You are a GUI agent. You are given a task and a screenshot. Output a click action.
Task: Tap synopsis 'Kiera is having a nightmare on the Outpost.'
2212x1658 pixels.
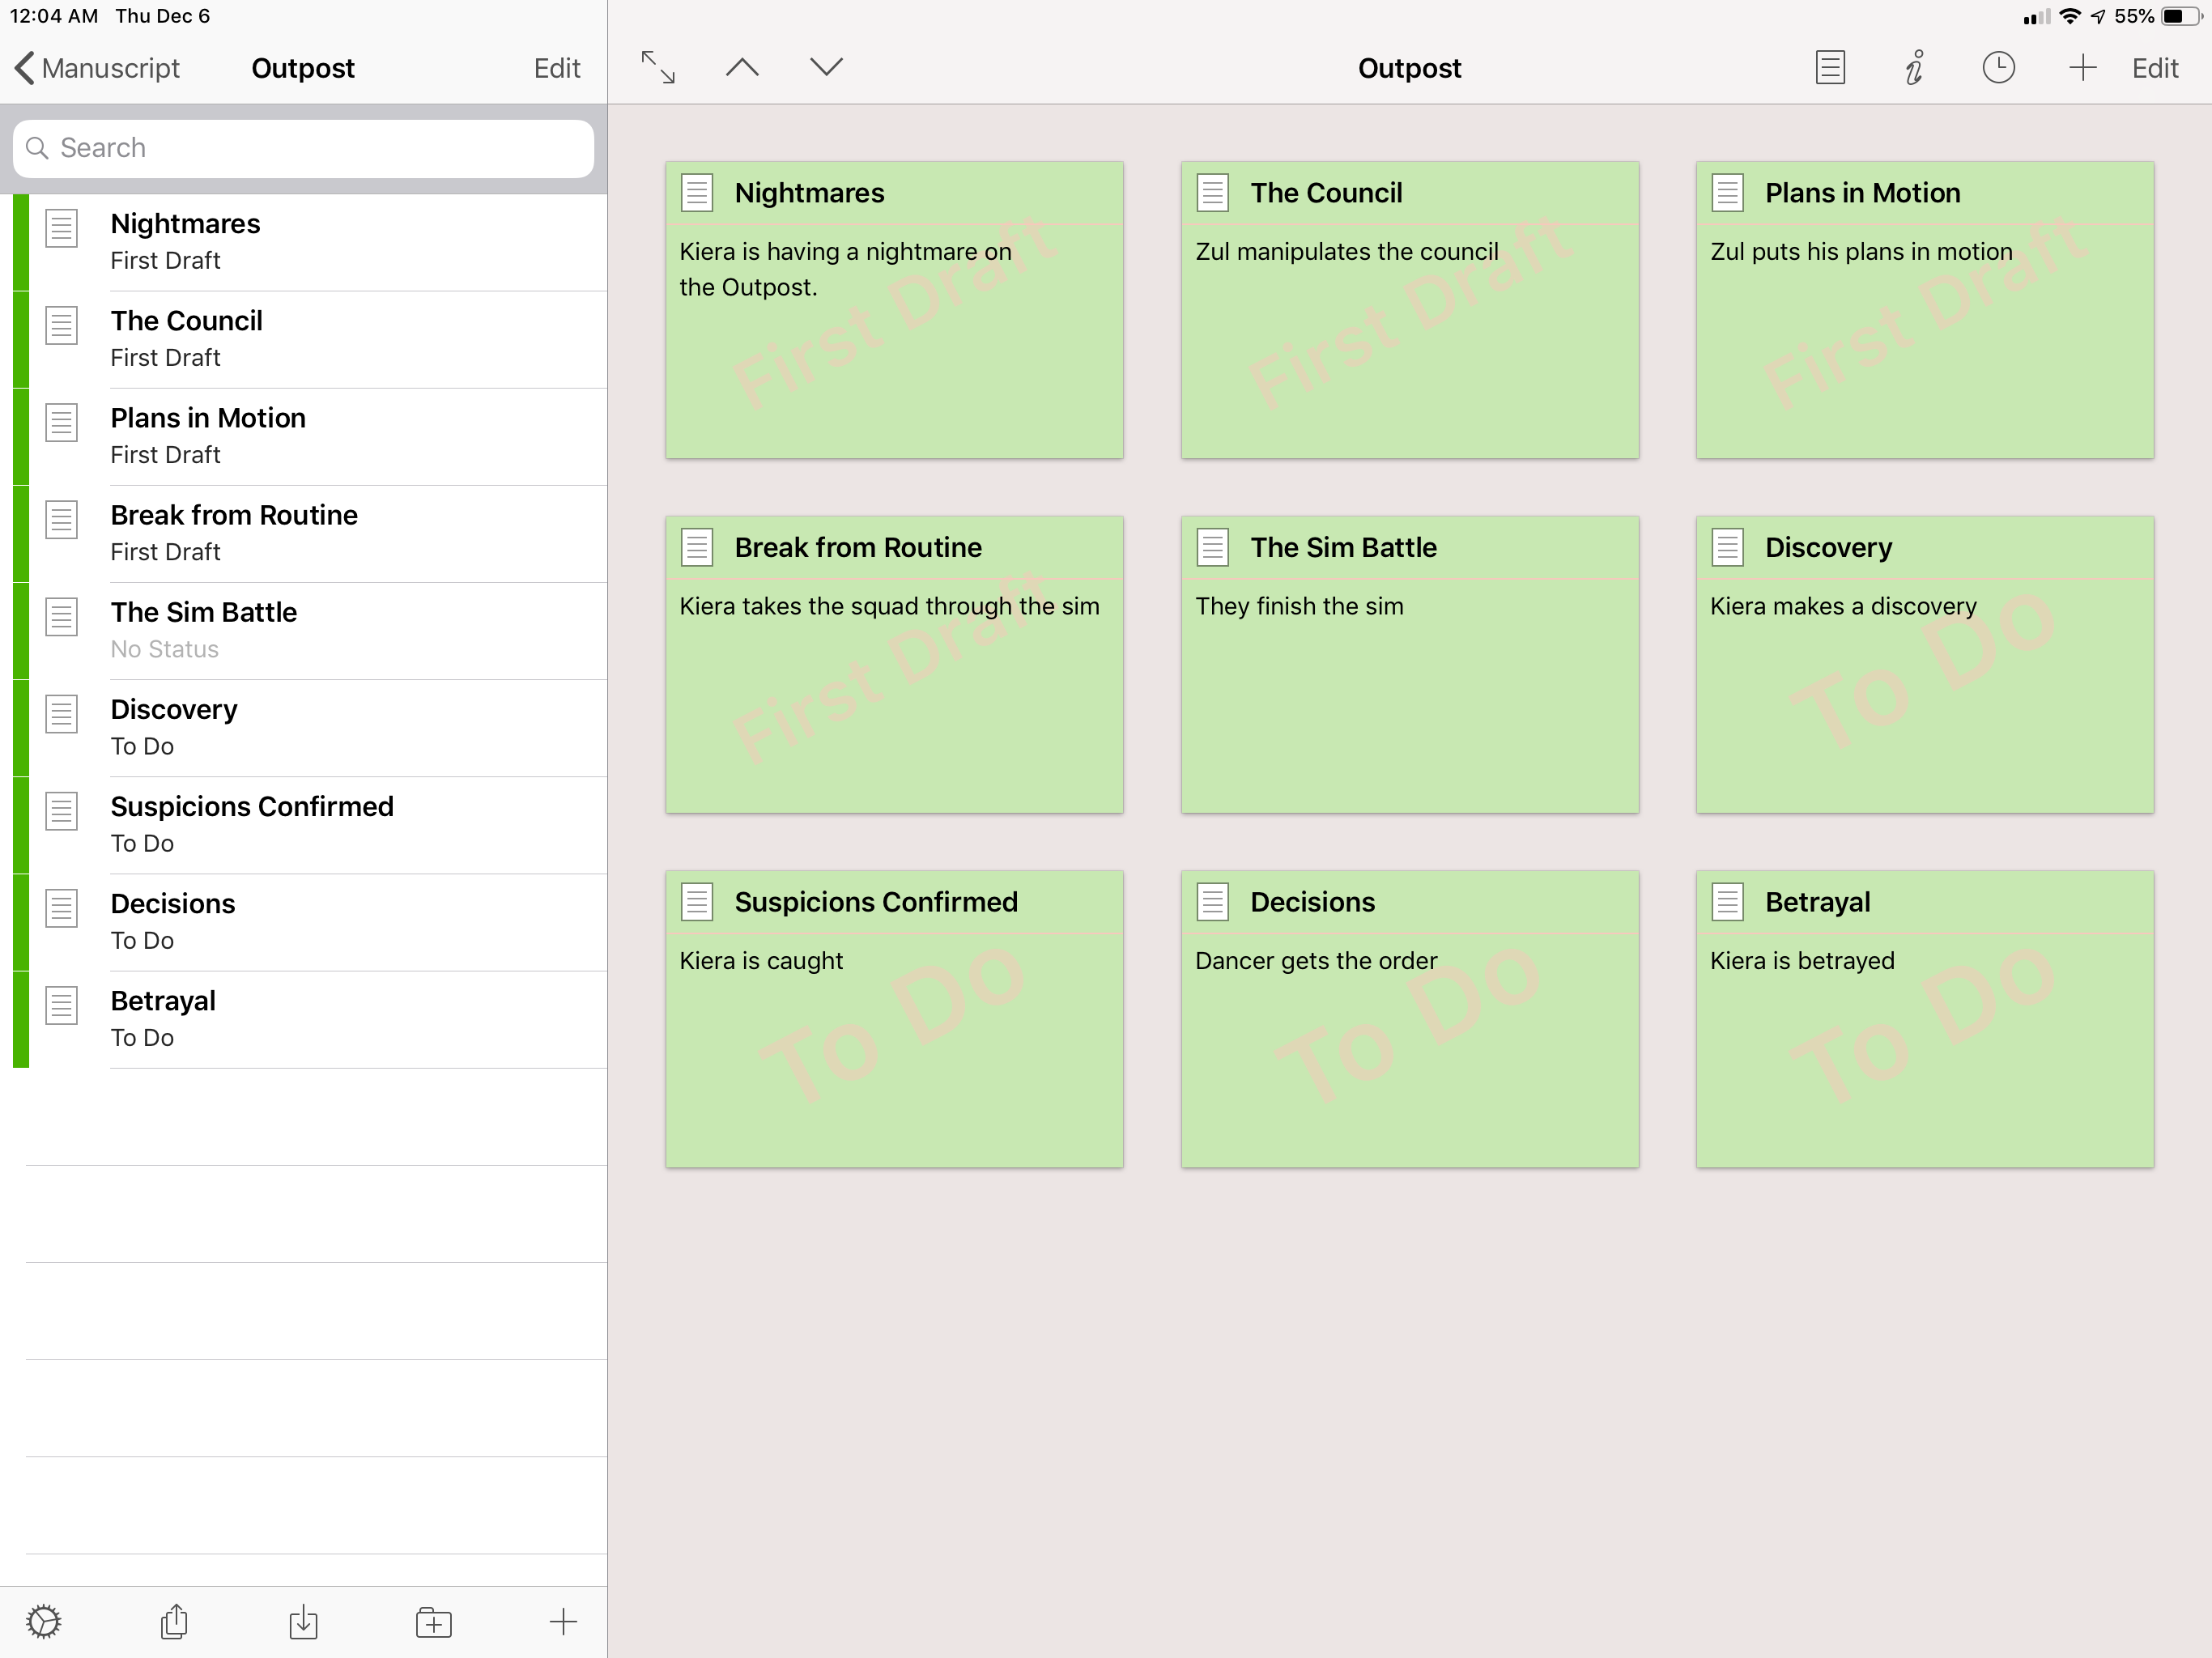click(x=845, y=269)
